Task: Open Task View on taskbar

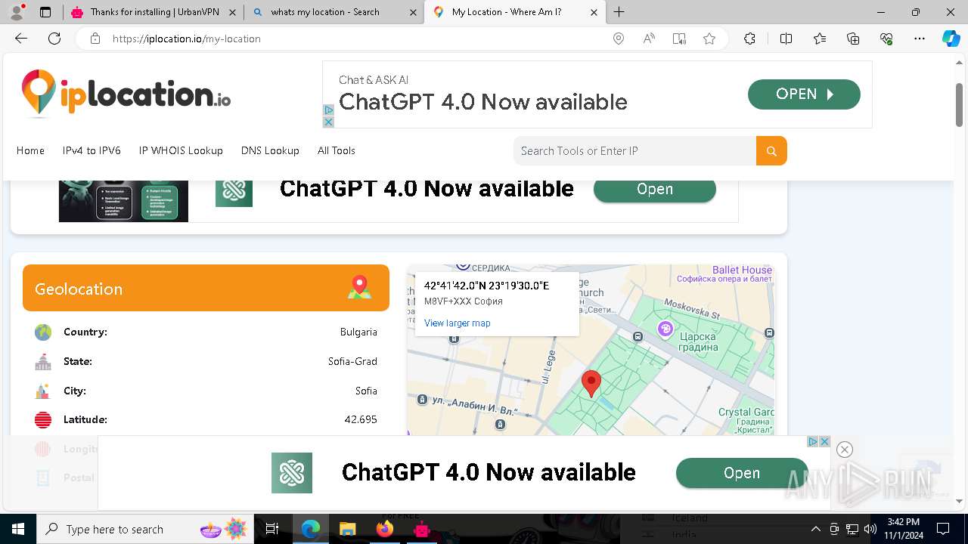Action: point(272,529)
